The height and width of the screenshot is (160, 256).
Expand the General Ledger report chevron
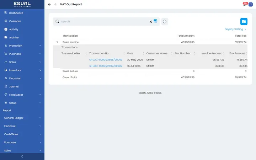(40, 118)
